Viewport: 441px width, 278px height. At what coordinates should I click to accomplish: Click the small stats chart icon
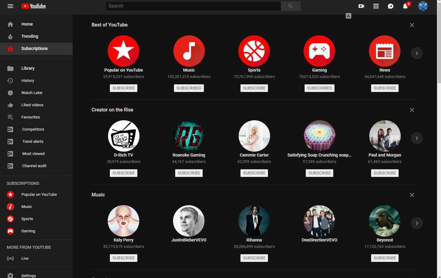[348, 16]
